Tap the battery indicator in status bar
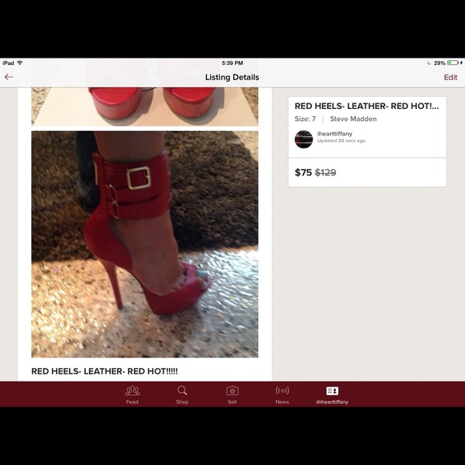465x465 pixels. 453,63
